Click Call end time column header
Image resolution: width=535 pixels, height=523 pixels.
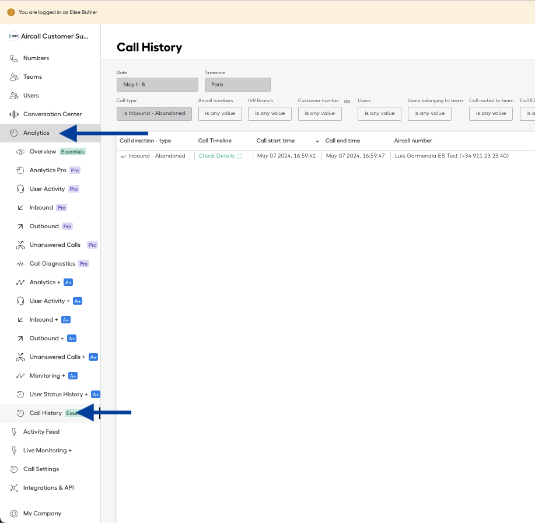click(x=342, y=141)
